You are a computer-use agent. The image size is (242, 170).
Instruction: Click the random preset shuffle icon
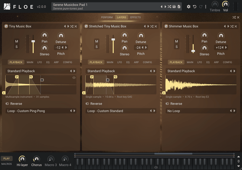(169, 7)
